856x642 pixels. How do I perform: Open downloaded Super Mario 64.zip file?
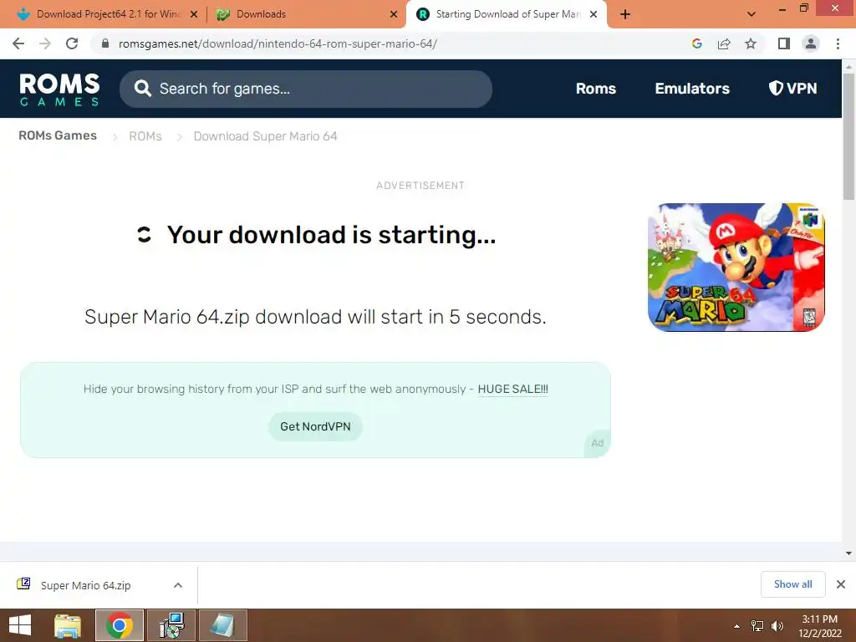[86, 585]
